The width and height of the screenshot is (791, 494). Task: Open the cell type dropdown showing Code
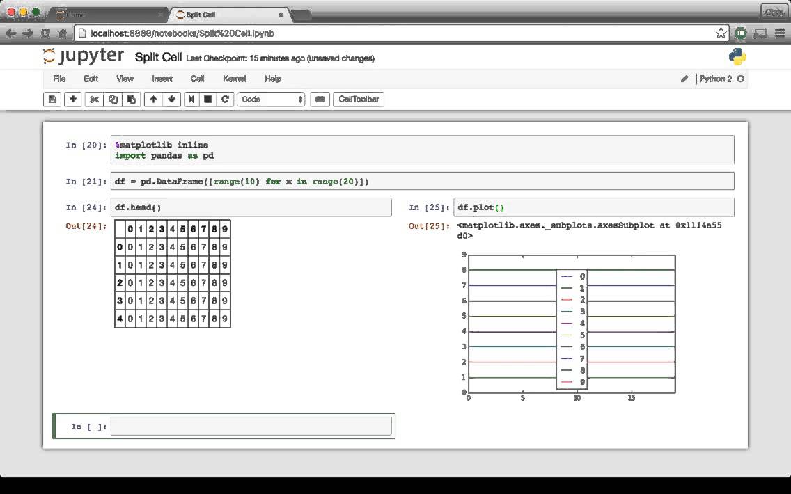[271, 99]
